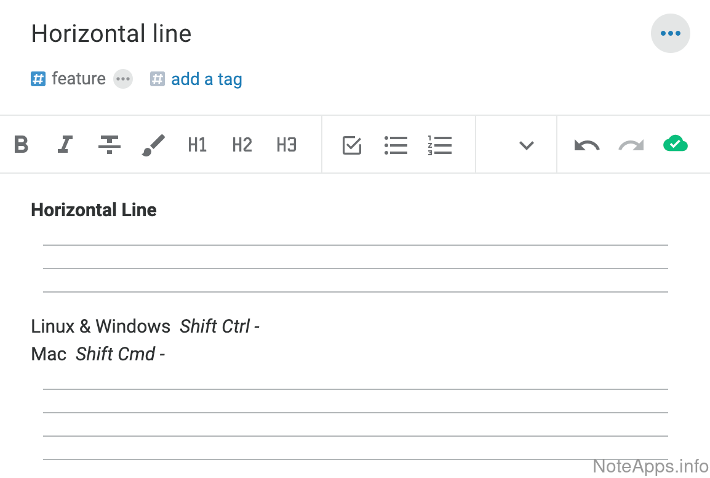Open options for the feature tag

(x=123, y=79)
